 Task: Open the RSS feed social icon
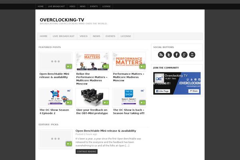click(x=161, y=55)
